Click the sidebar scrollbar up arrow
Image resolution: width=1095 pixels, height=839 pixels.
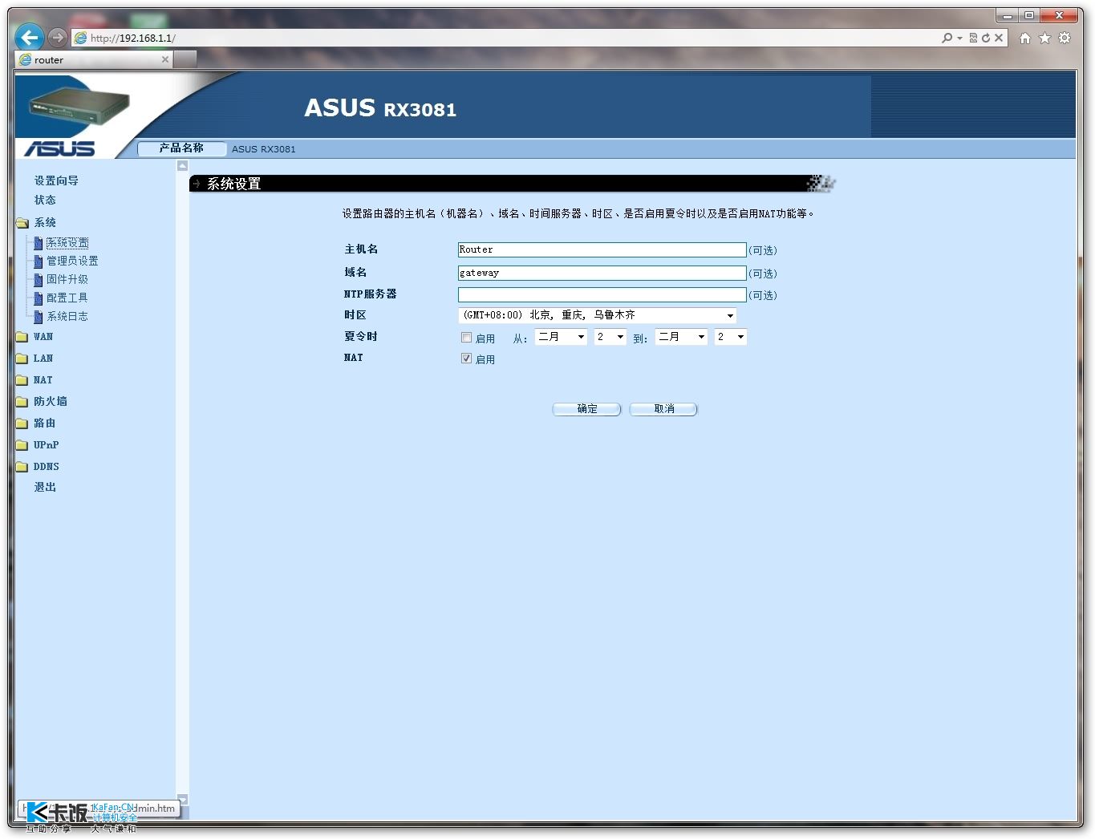[182, 166]
